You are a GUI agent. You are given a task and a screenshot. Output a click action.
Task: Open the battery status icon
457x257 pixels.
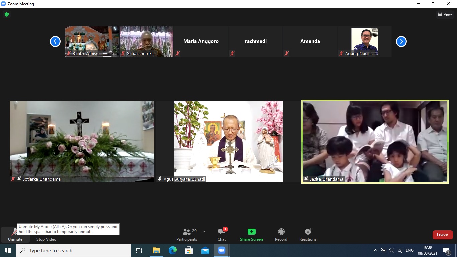coord(383,250)
